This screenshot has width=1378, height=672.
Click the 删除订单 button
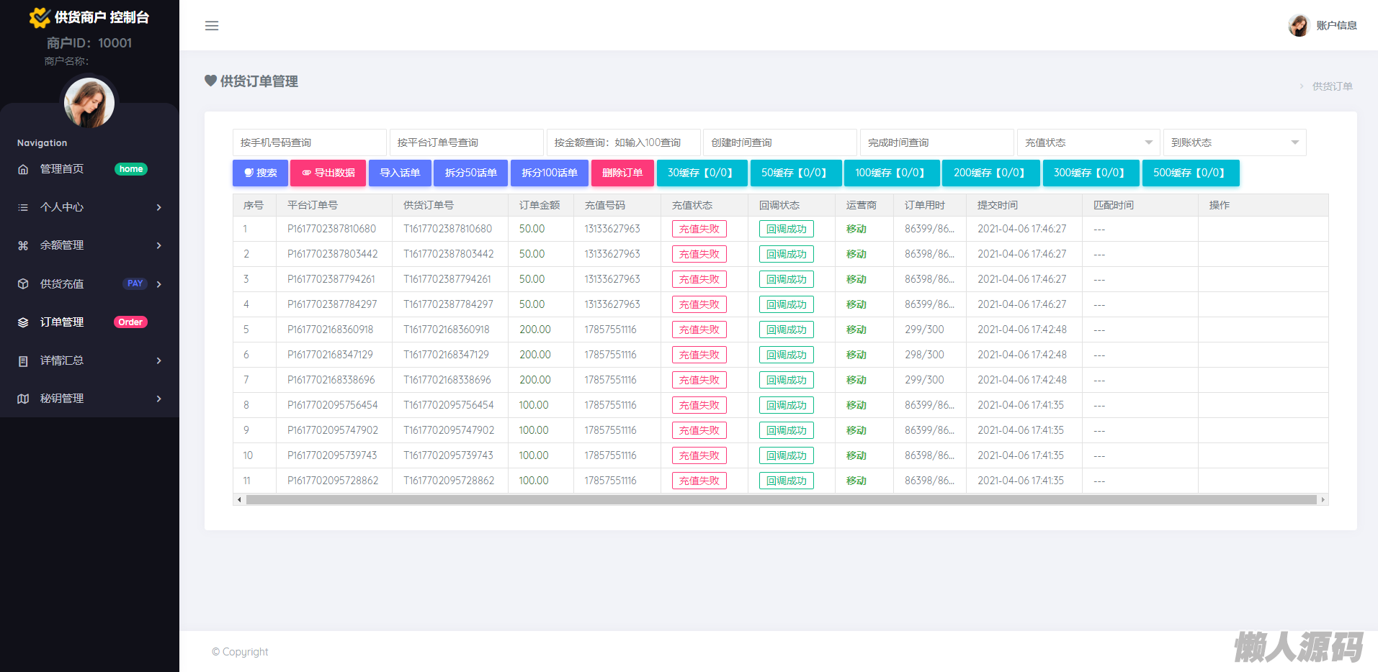click(622, 173)
